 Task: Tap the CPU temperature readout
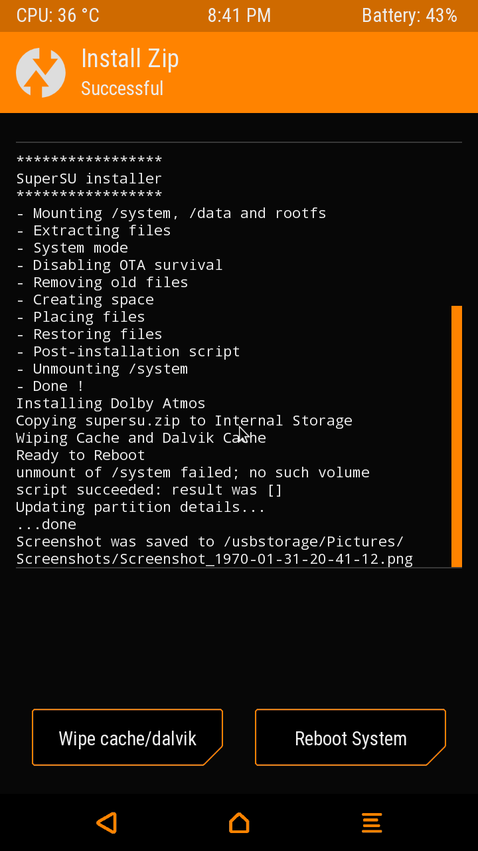[58, 16]
